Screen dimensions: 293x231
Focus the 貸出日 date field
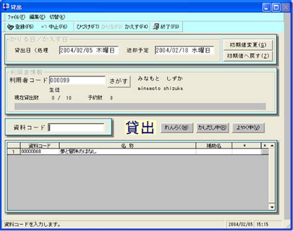(88, 50)
